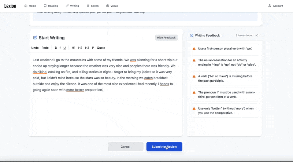This screenshot has width=293, height=162.
Task: Undo the last edit
Action: click(35, 48)
